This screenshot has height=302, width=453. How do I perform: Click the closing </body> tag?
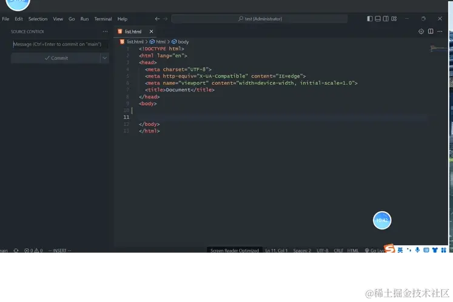(149, 124)
